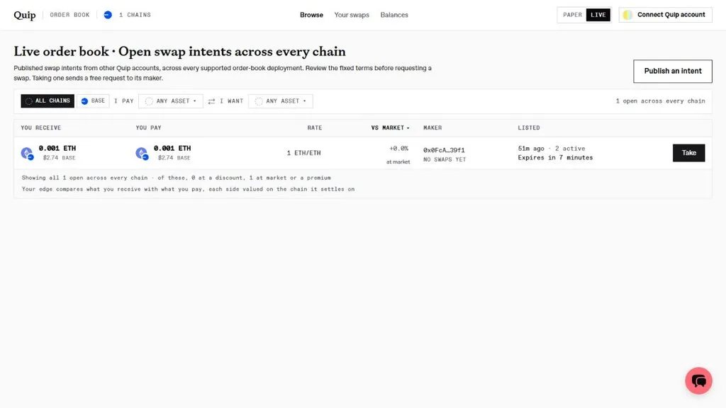Open the Browse tab

(312, 15)
